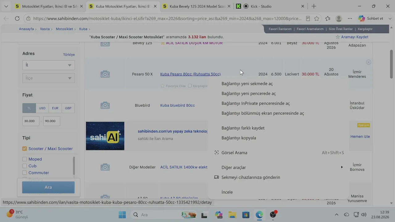Viewport: 395px width, 222px height.
Task: Click the blue Ara search button
Action: coord(48,187)
